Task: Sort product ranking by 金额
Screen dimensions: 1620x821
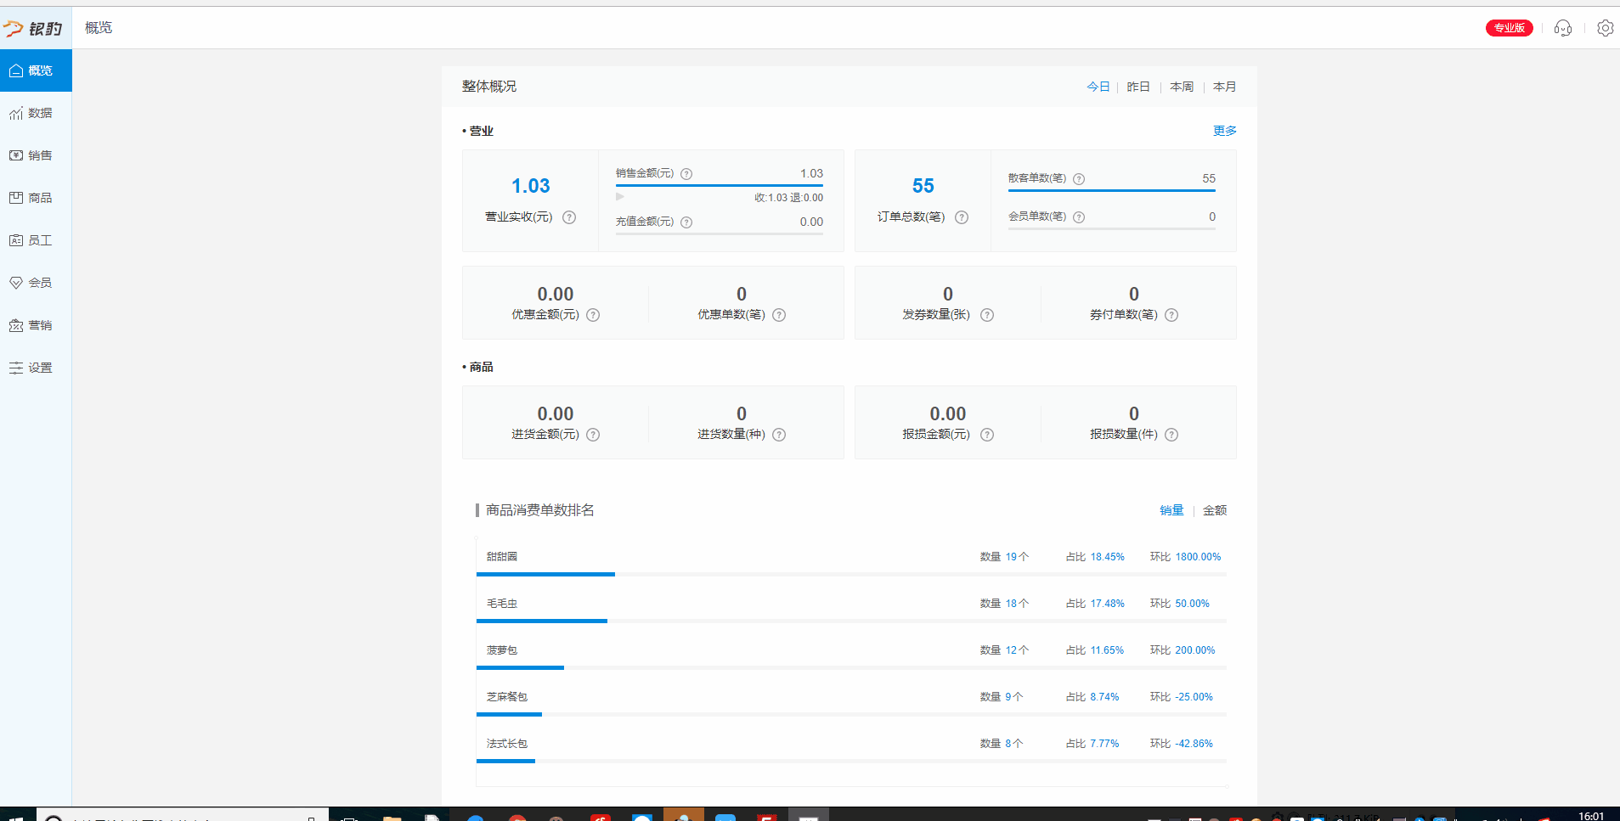Action: (1215, 510)
